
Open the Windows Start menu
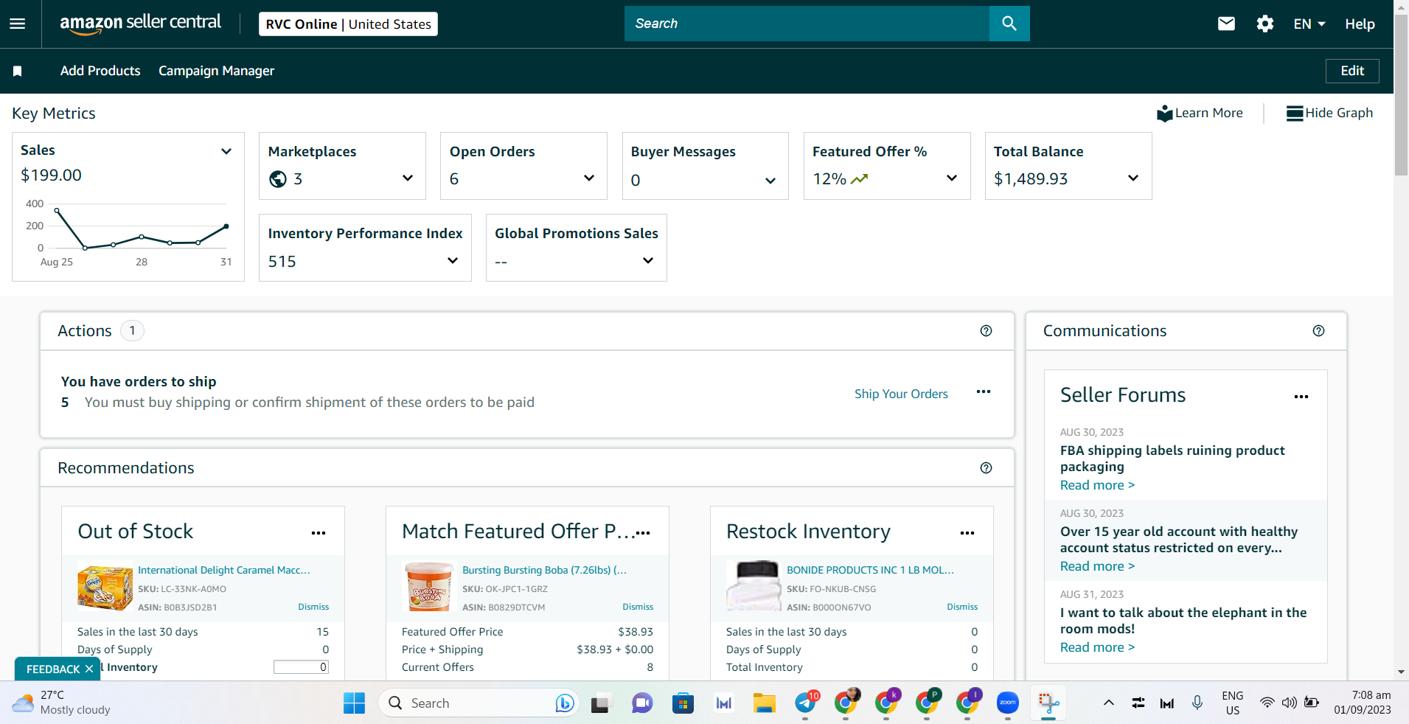(354, 703)
